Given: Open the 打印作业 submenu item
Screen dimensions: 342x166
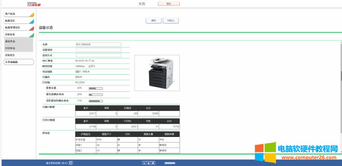Looking at the screenshot, I should point(18,48).
